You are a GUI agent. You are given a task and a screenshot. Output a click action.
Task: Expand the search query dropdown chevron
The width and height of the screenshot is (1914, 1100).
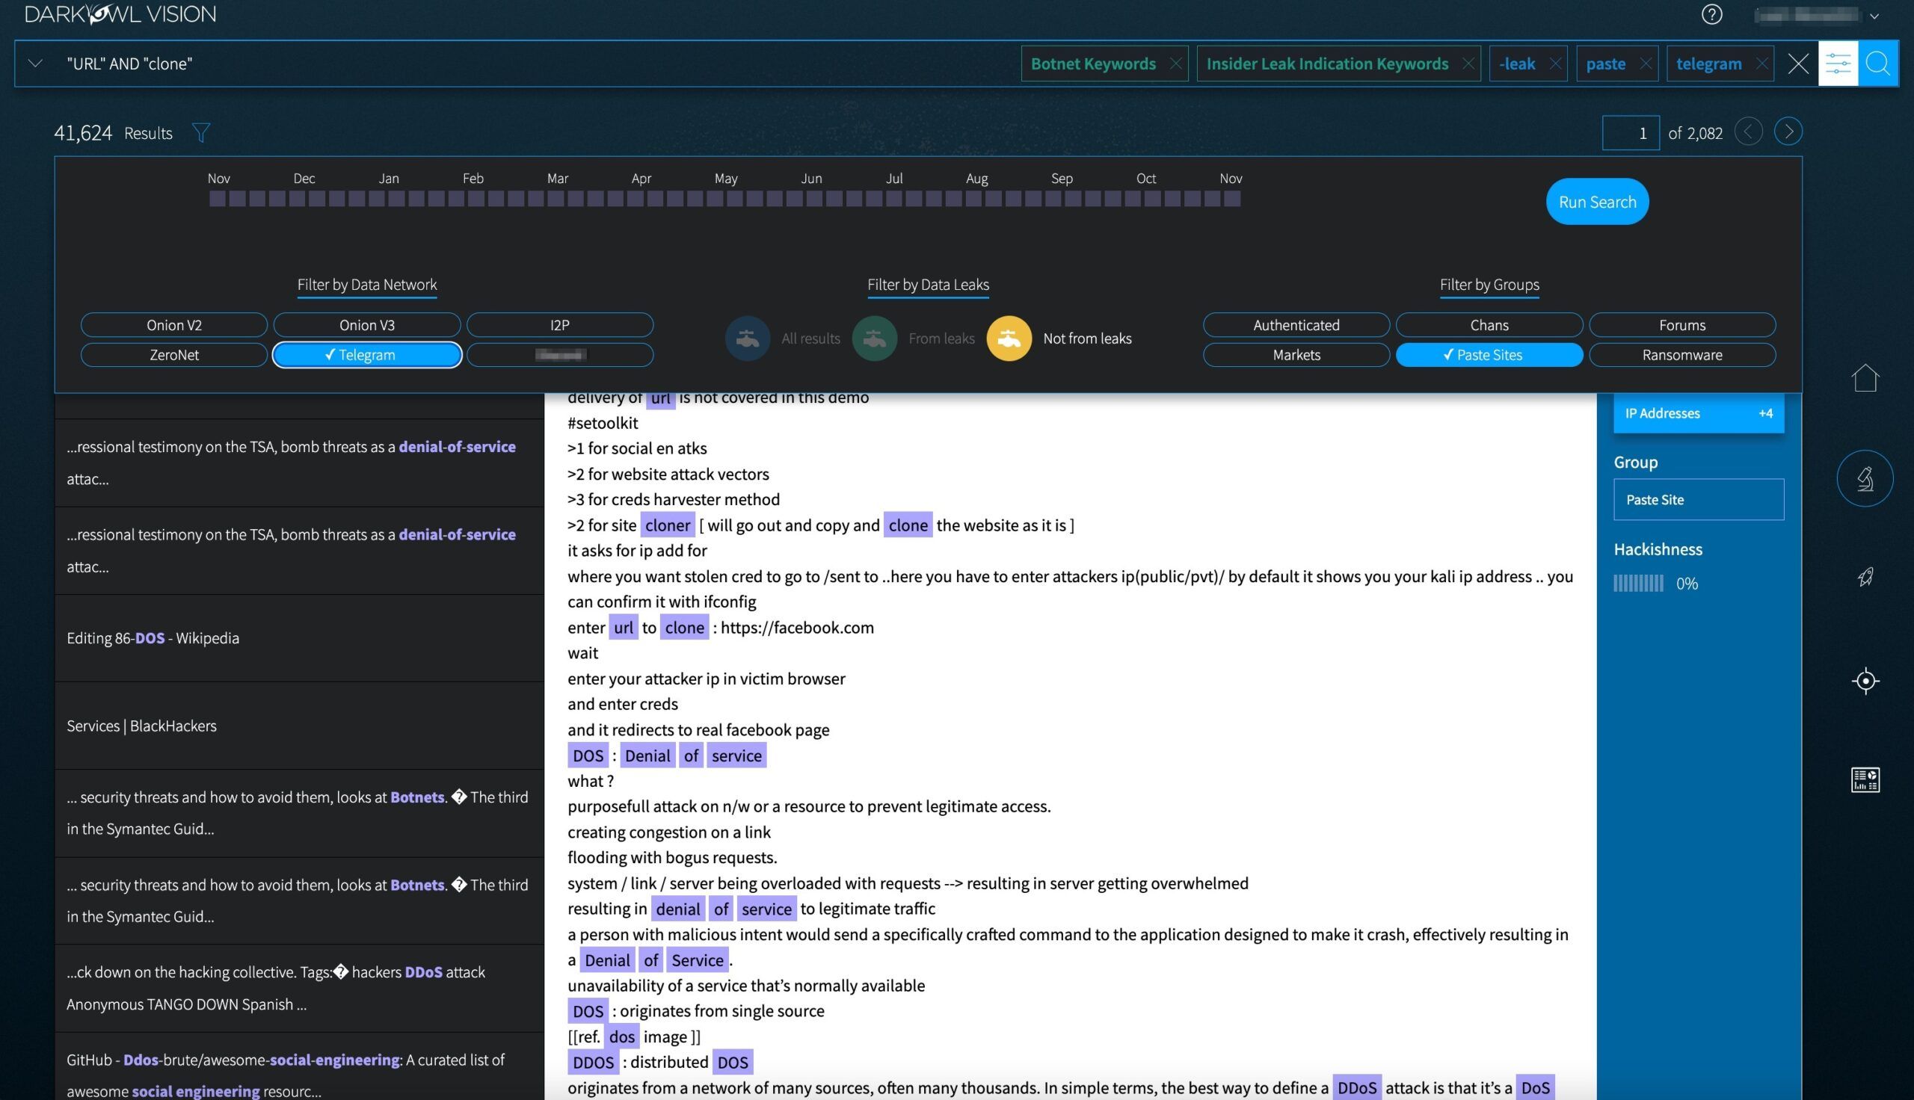[x=34, y=64]
